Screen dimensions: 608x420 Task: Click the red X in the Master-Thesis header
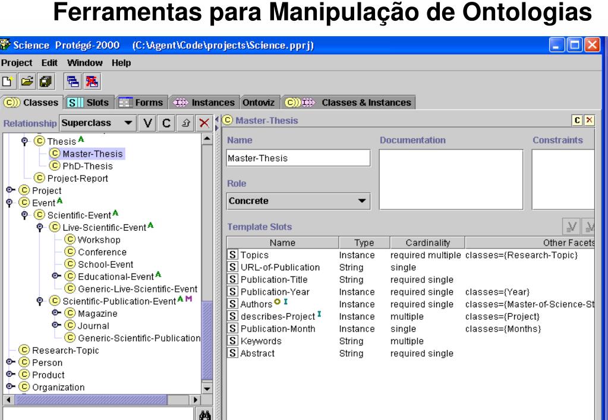click(x=589, y=120)
